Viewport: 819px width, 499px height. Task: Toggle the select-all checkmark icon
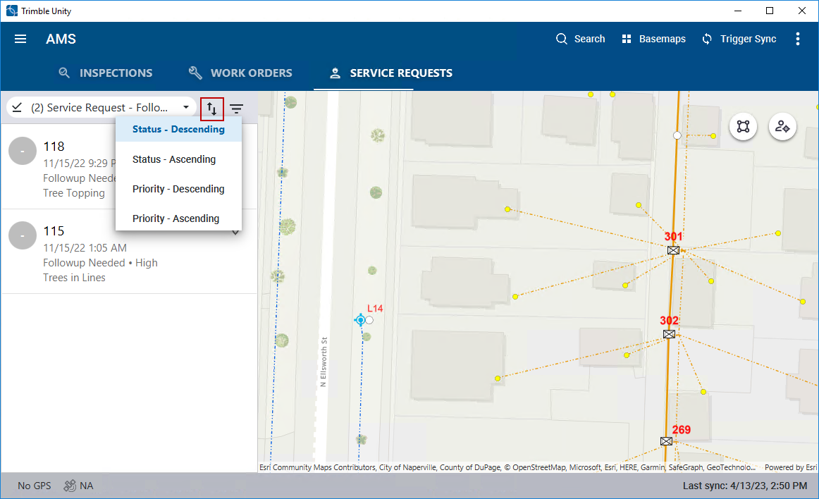click(x=18, y=108)
